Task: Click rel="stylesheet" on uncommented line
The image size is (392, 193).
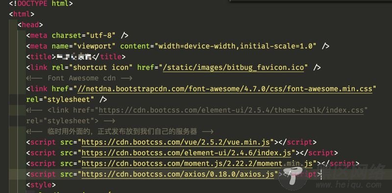Action: 60,100
